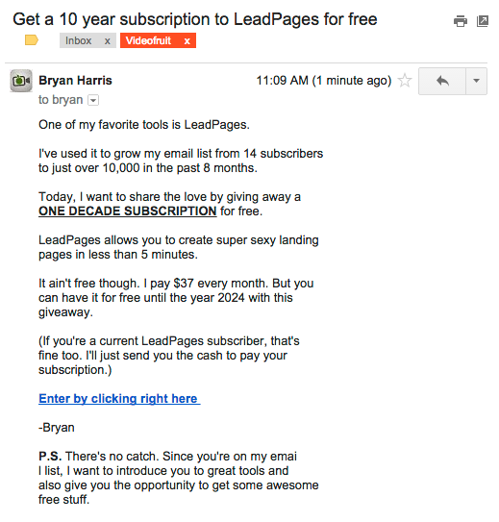
Task: Click the bold P.S. text
Action: pos(50,456)
